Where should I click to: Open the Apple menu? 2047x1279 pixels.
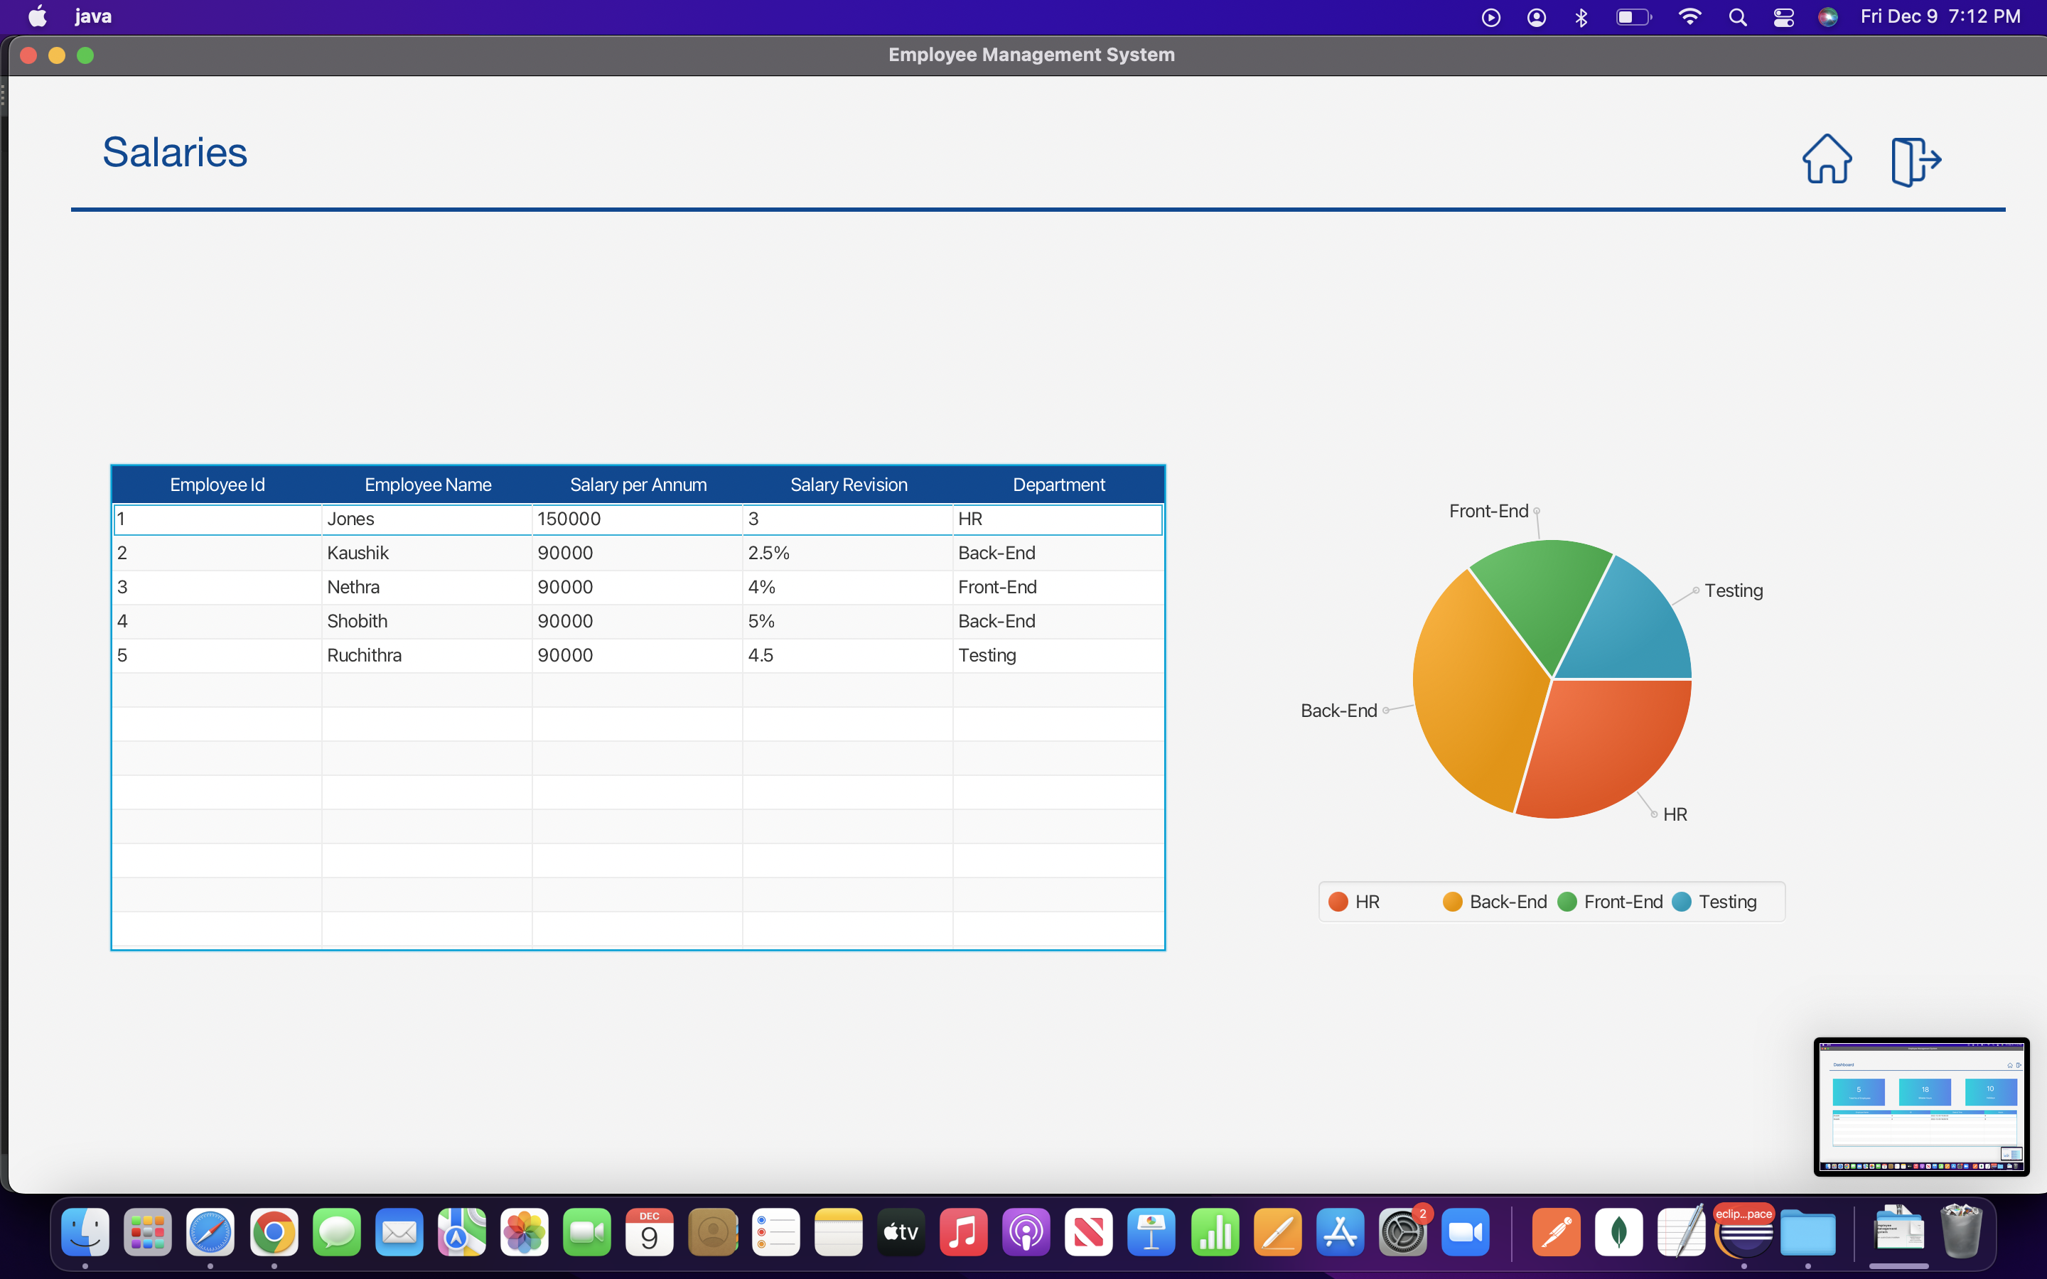click(37, 17)
